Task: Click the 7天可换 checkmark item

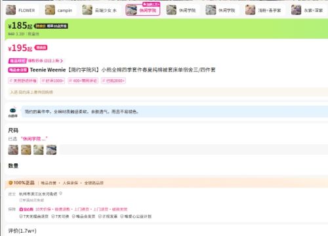Action: (x=60, y=216)
